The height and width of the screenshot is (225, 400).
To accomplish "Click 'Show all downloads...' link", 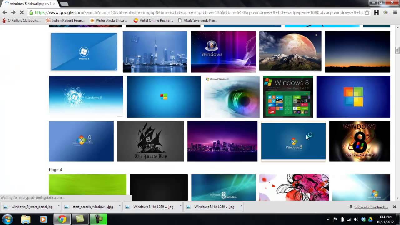I will tap(371, 207).
